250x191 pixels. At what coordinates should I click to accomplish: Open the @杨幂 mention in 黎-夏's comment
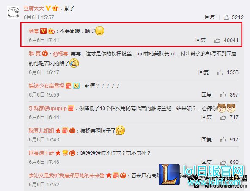pyautogui.click(x=60, y=54)
